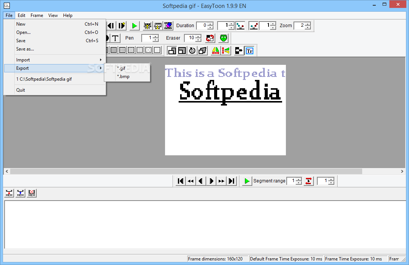This screenshot has height=265, width=409.
Task: Increase the Zoom value
Action: point(308,24)
